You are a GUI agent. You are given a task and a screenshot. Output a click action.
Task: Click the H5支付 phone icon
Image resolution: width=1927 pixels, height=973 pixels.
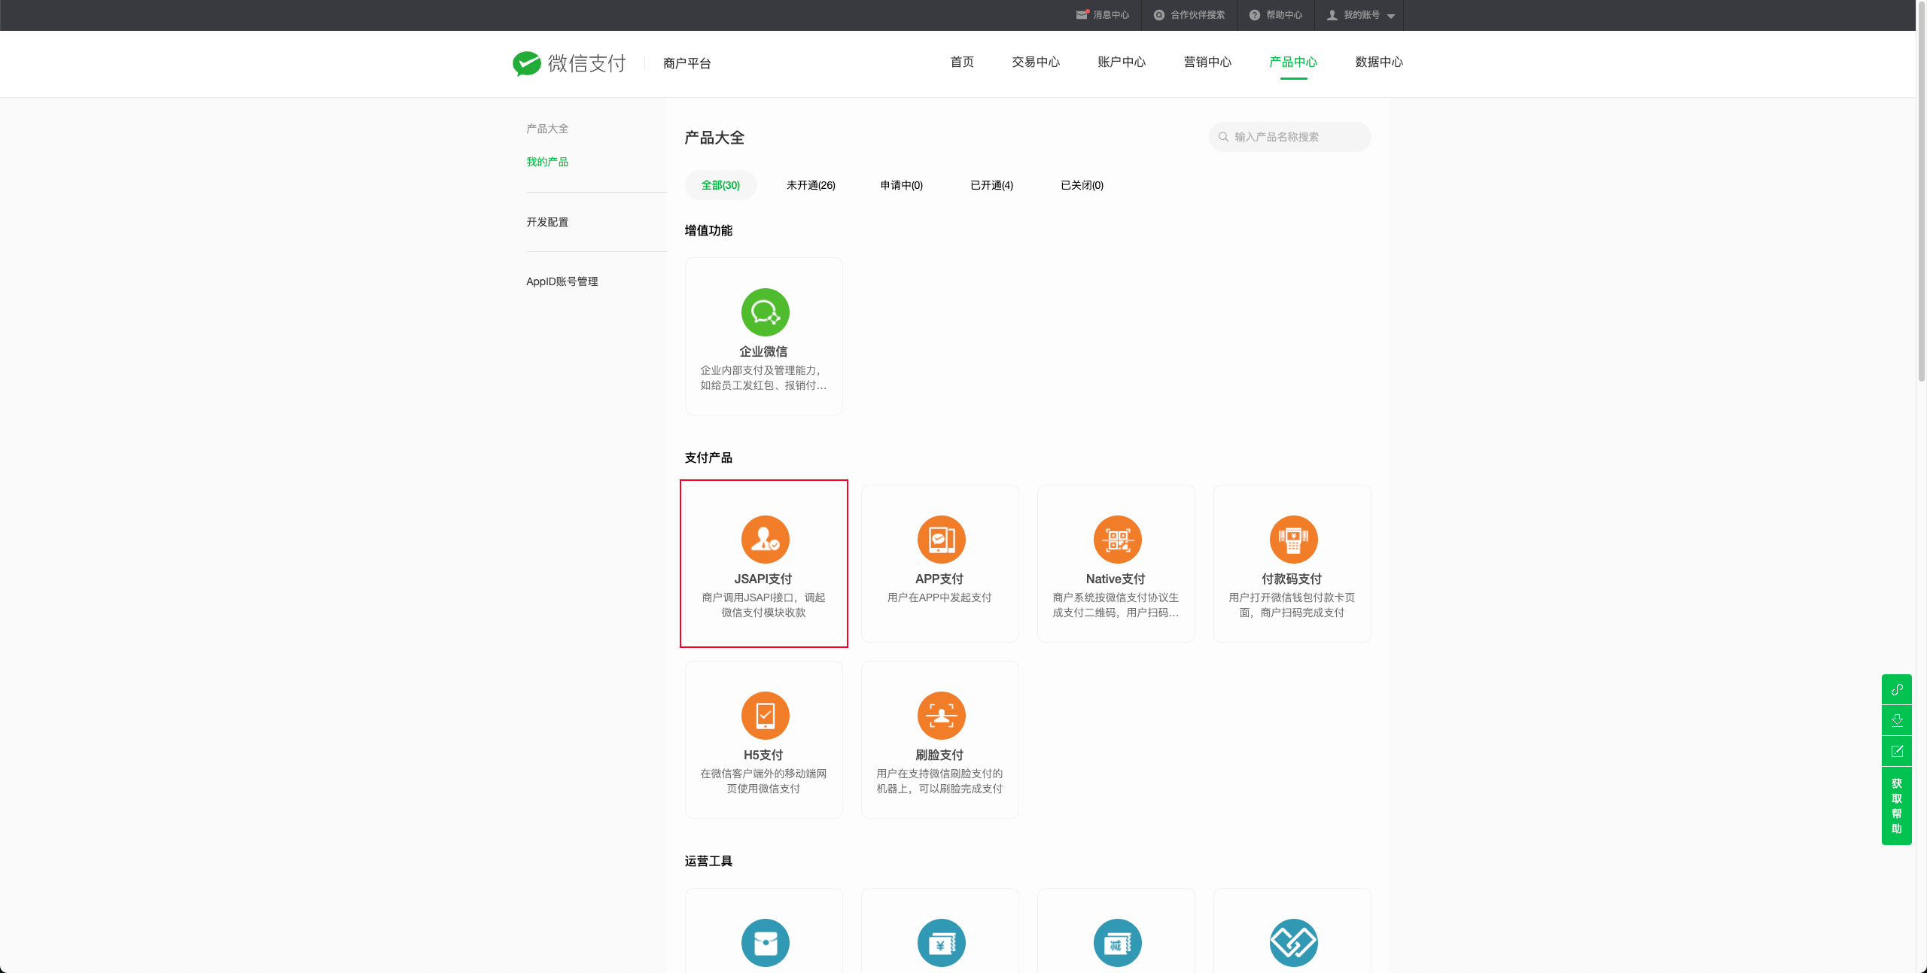[765, 716]
